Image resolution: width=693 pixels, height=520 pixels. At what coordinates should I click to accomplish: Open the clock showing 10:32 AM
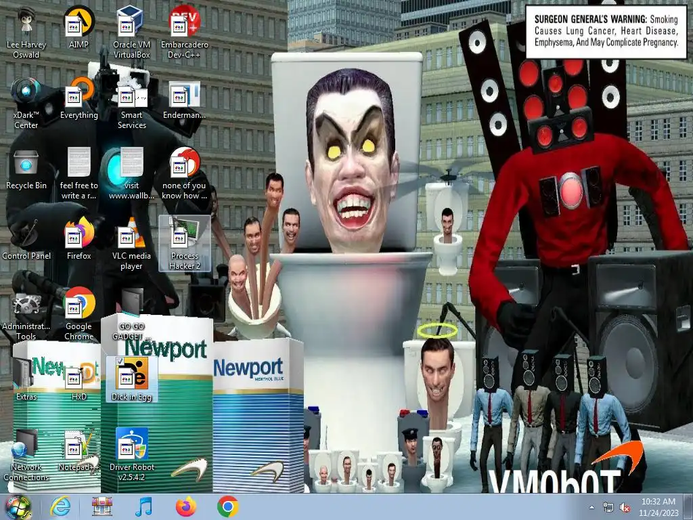[658, 507]
